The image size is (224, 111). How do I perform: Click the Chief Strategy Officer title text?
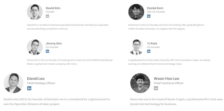pos(41,83)
